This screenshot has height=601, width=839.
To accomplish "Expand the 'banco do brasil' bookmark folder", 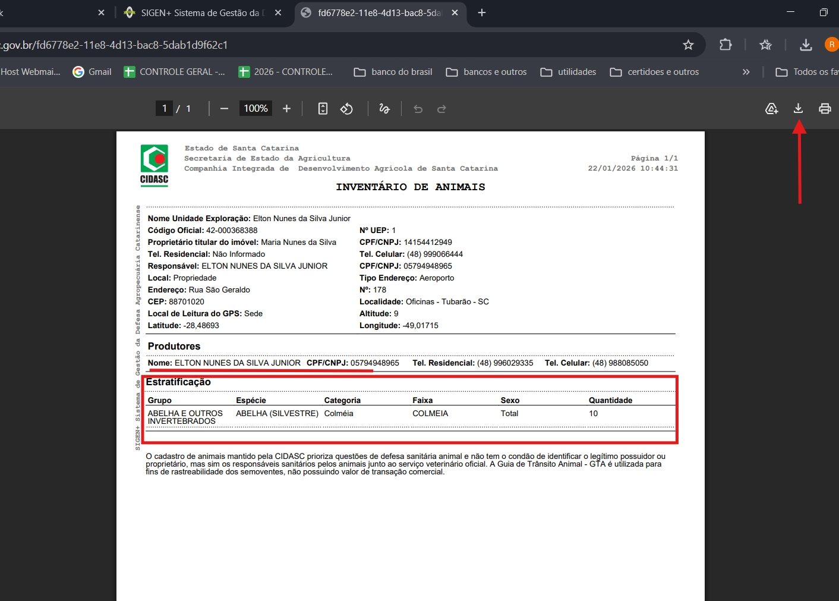I will point(393,72).
